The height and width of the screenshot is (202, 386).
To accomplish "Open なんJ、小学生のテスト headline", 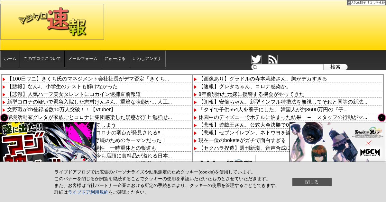I will [x=62, y=87].
